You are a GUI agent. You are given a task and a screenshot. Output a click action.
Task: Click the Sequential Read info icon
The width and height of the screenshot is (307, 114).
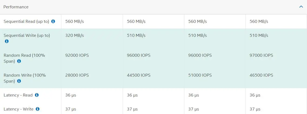tap(53, 22)
